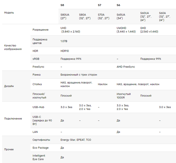The height and width of the screenshot is (163, 176).
Task: Click the "Energy Star, EPEAT, TCO" certificates value
Action: 76,140
